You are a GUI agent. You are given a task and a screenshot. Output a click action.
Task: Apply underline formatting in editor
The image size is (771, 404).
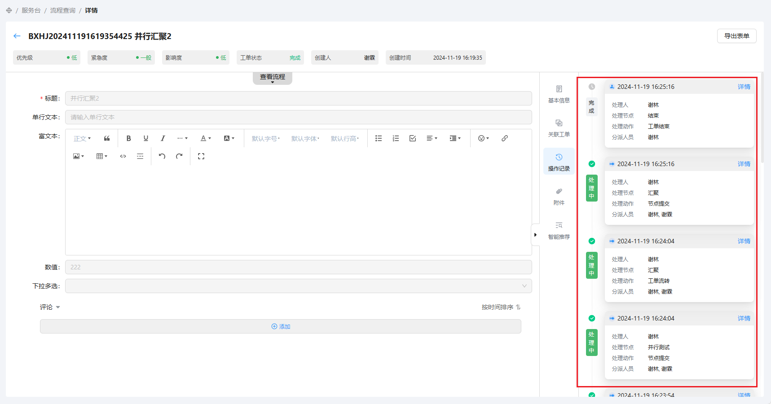(145, 138)
